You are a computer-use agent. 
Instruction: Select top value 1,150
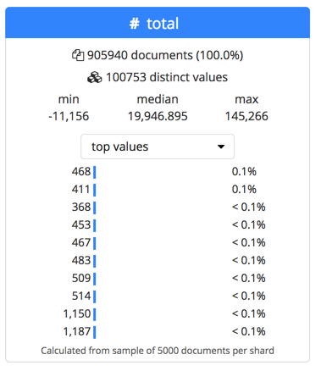pyautogui.click(x=77, y=314)
